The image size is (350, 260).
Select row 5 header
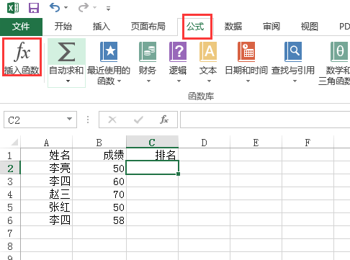point(10,207)
